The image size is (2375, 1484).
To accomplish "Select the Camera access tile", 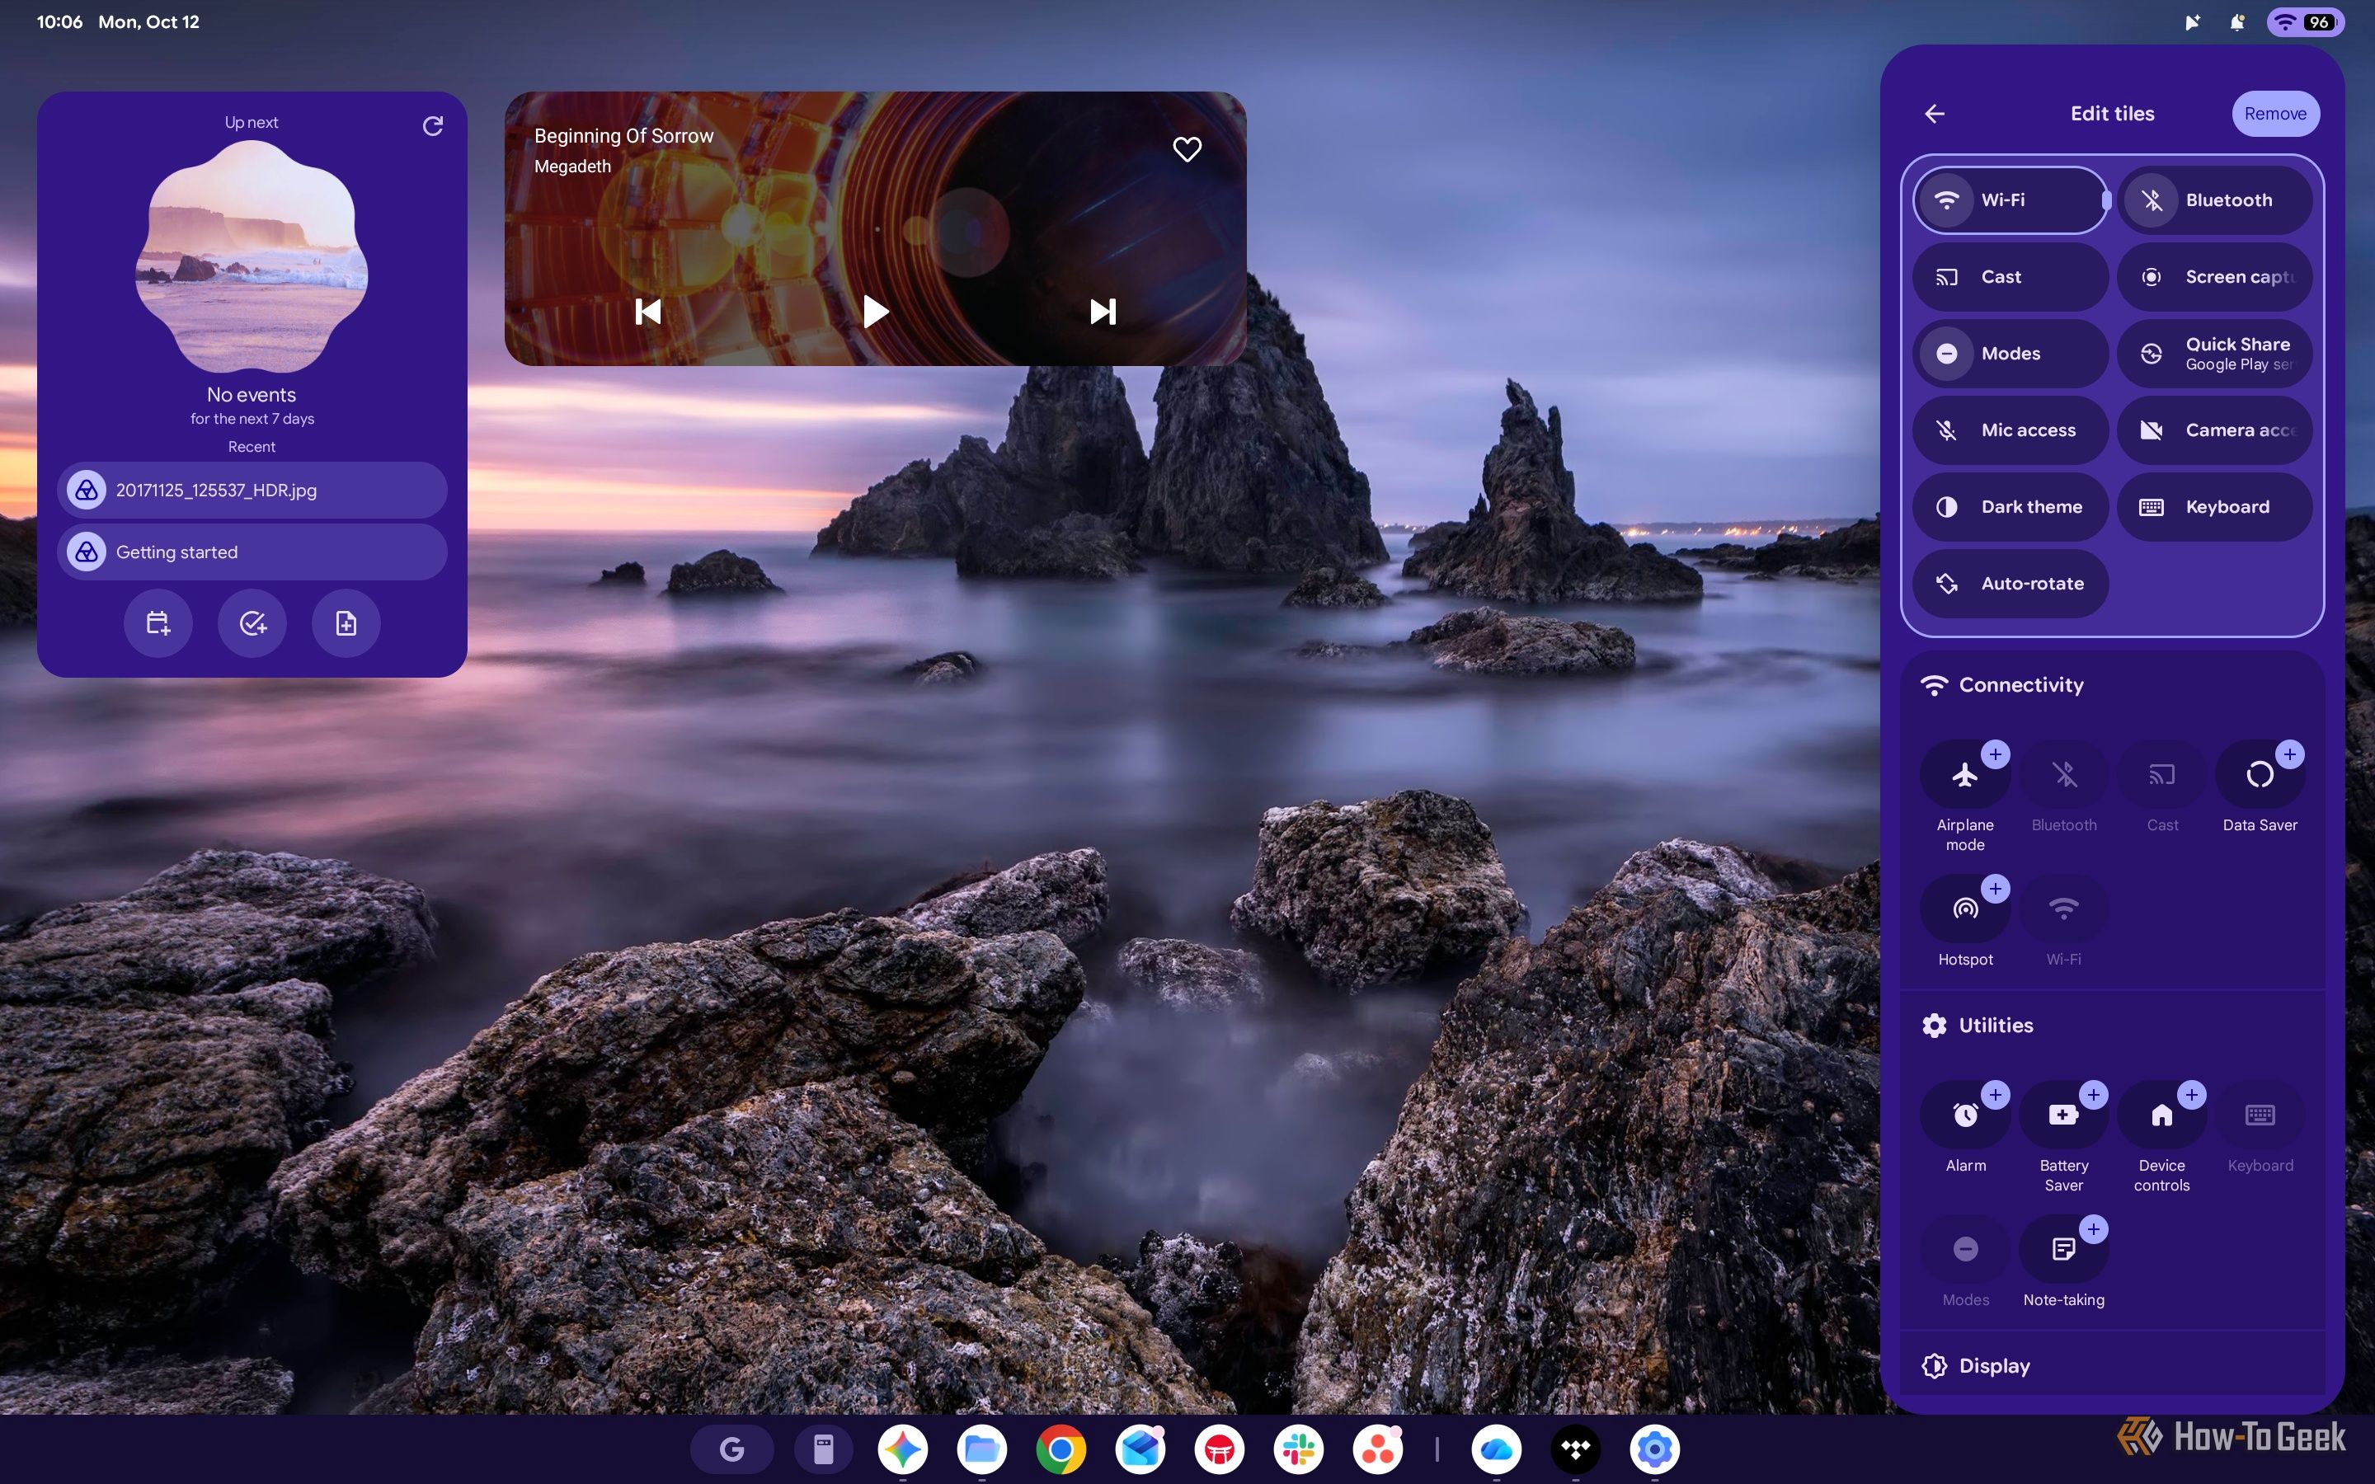I will pos(2214,430).
